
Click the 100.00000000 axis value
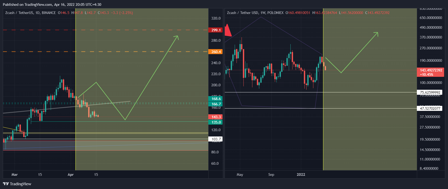pyautogui.click(x=431, y=83)
